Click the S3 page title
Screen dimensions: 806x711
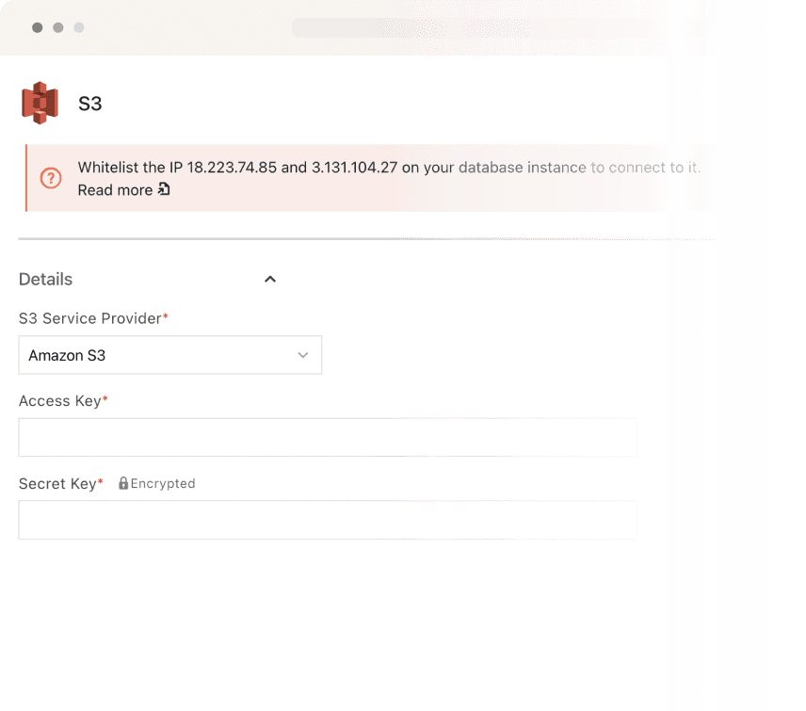[89, 104]
